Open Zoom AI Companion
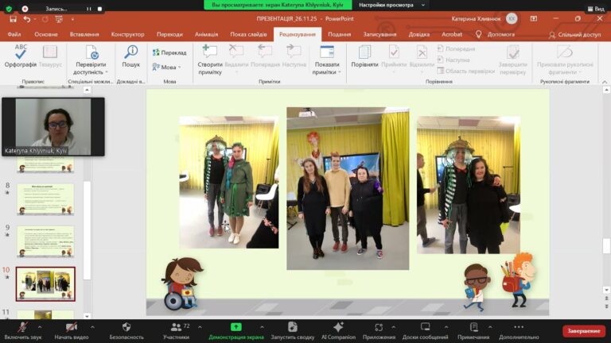 [x=338, y=330]
